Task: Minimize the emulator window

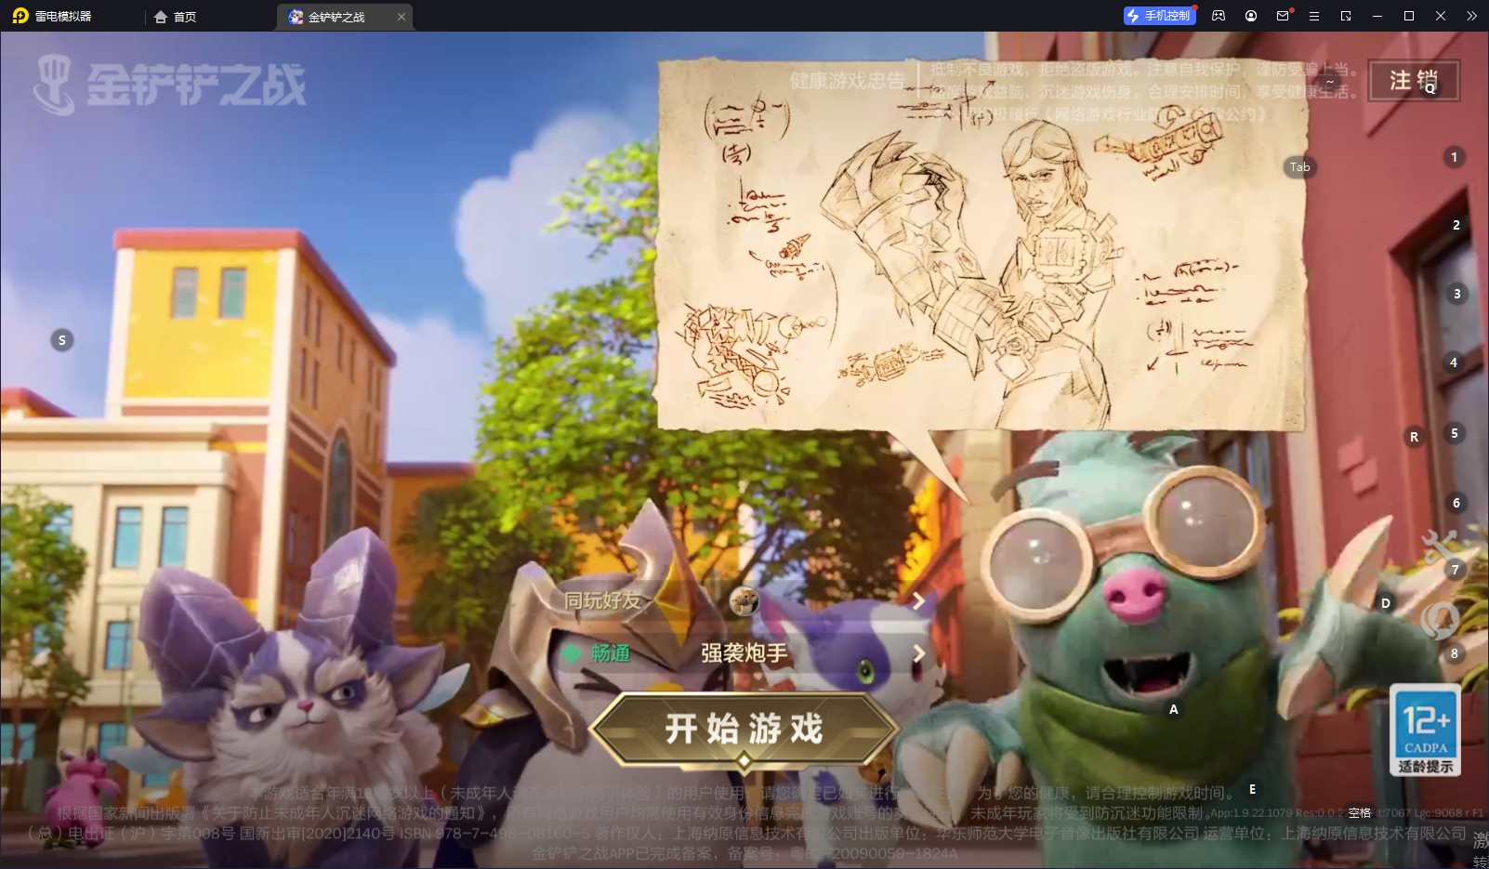Action: point(1377,16)
